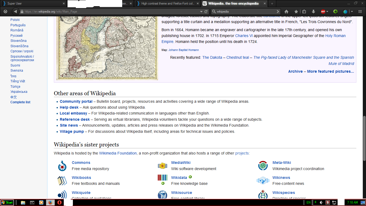Click the Meta-Wiki globe logo
This screenshot has height=206, width=366.
pos(263,166)
